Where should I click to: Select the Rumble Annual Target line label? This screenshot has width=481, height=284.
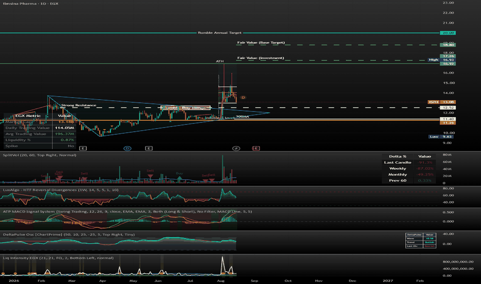coord(220,33)
